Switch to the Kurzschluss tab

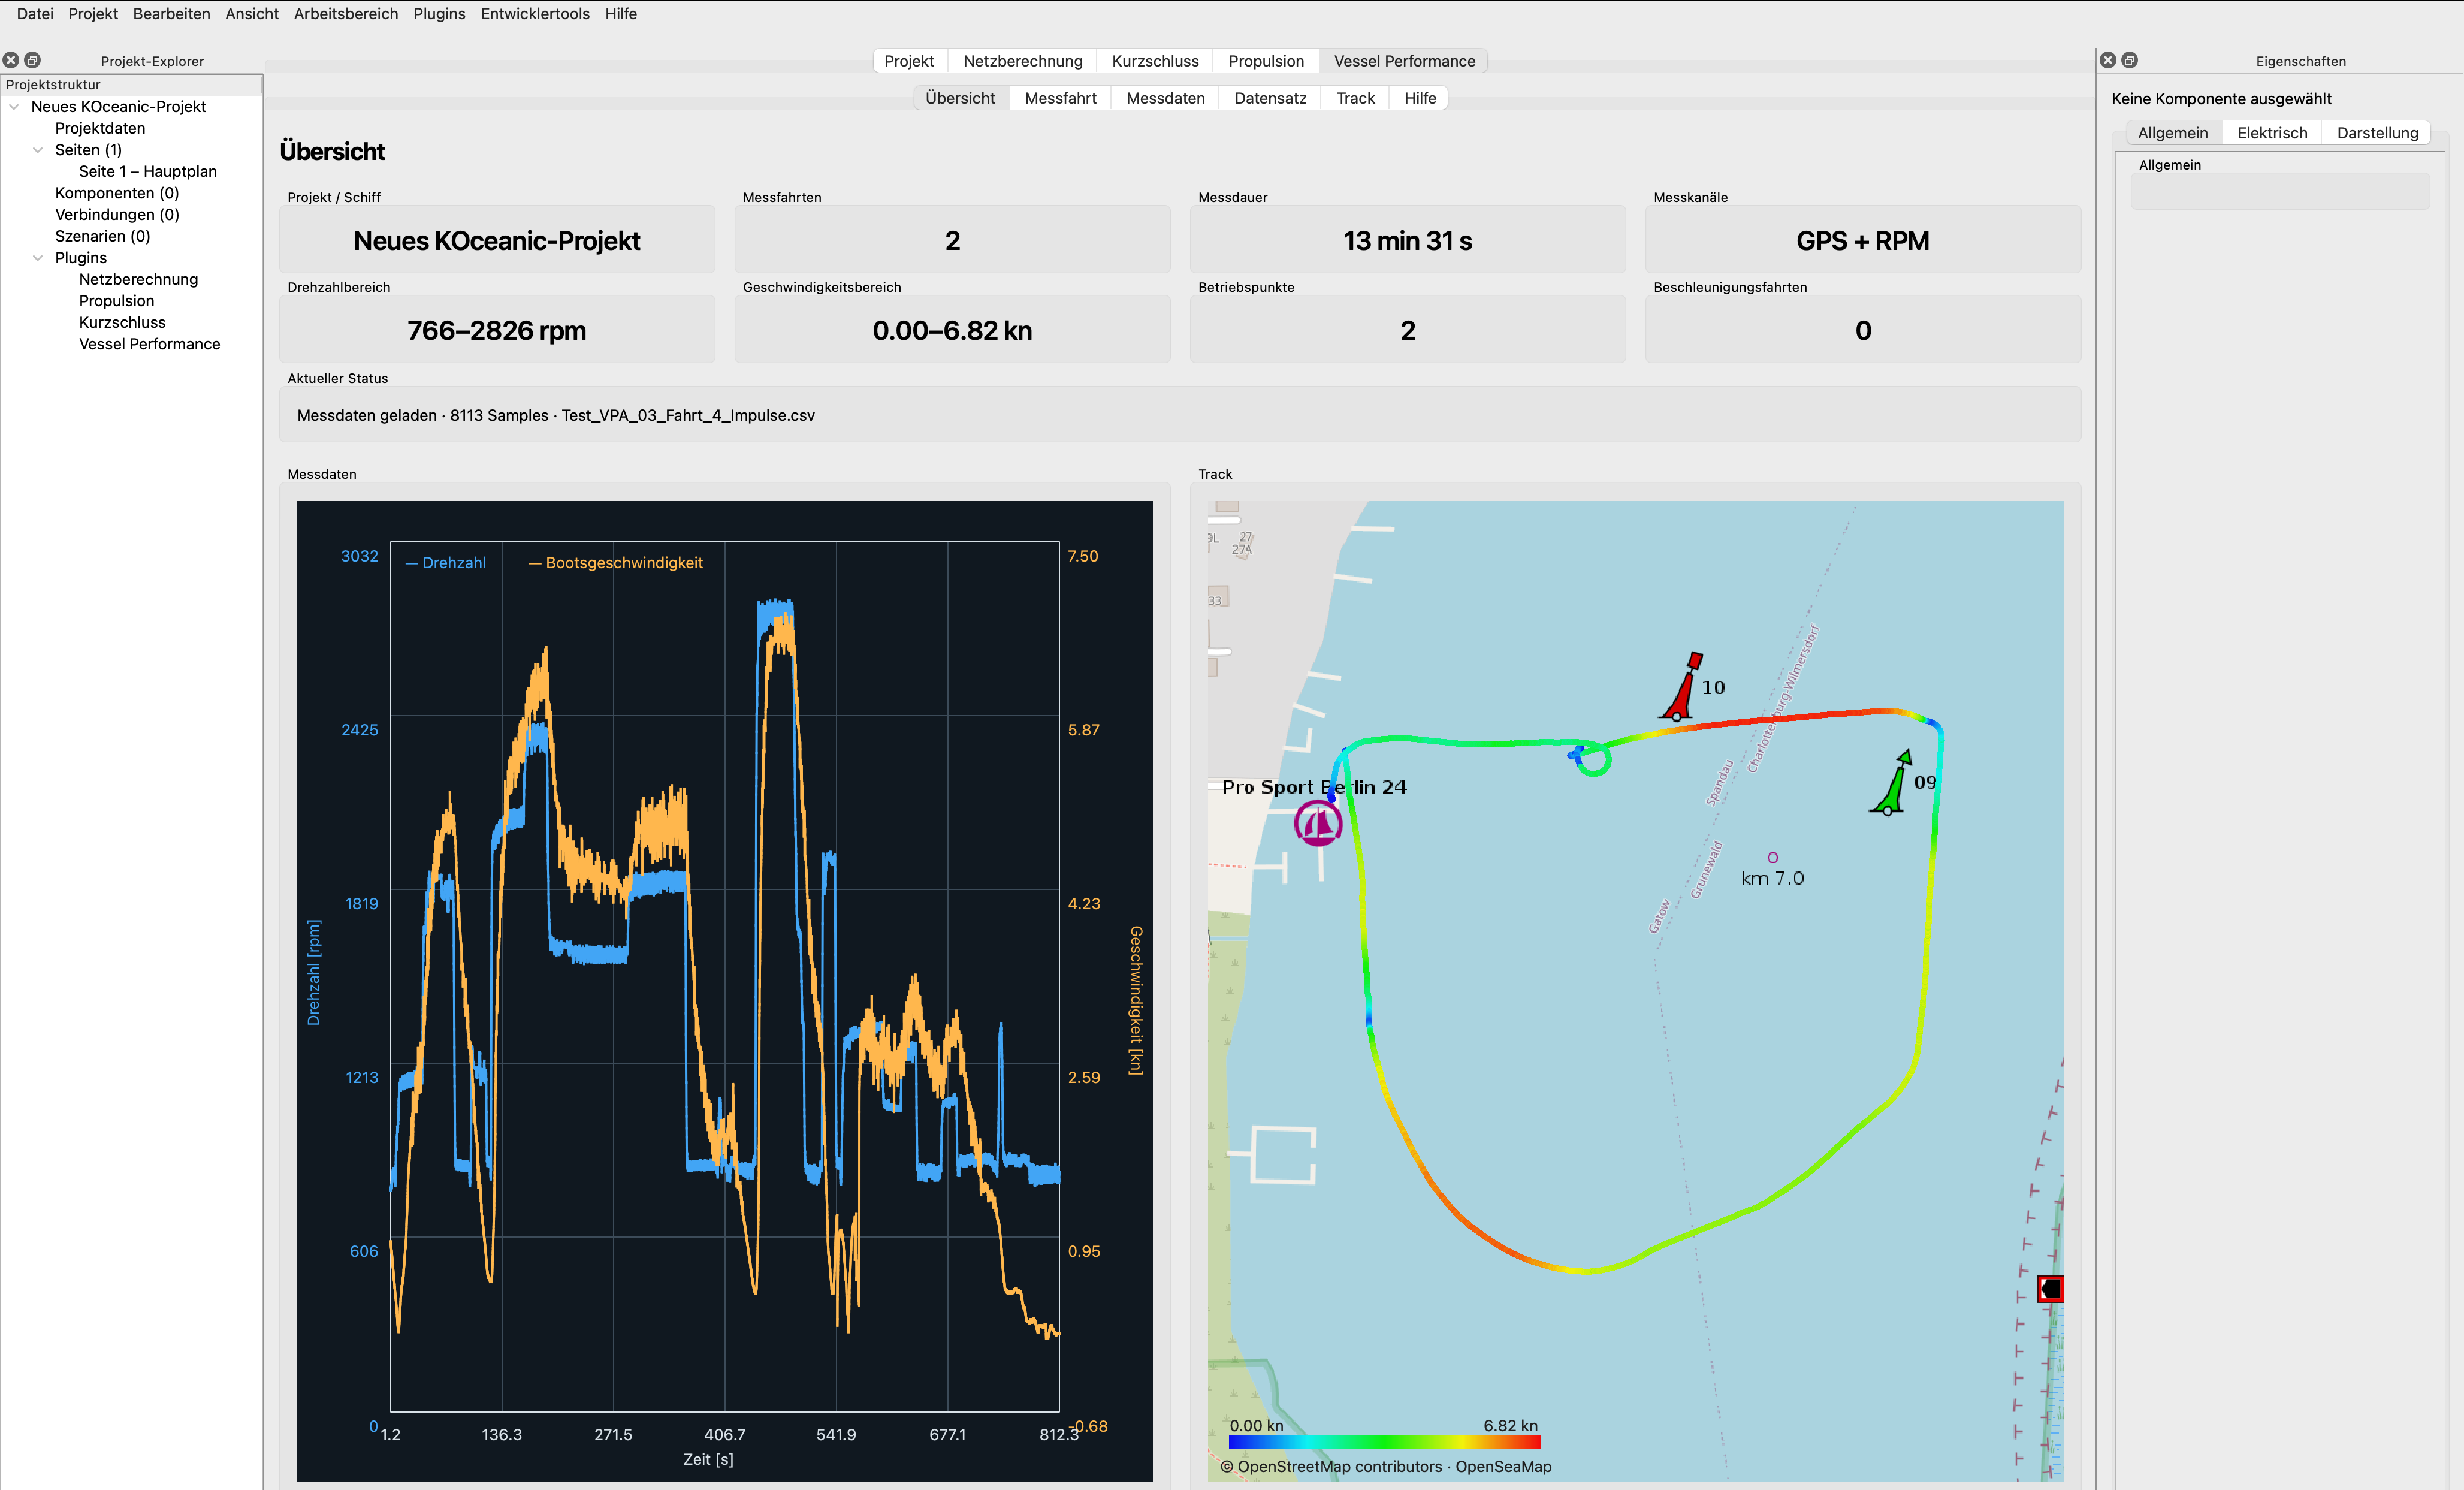point(1155,61)
